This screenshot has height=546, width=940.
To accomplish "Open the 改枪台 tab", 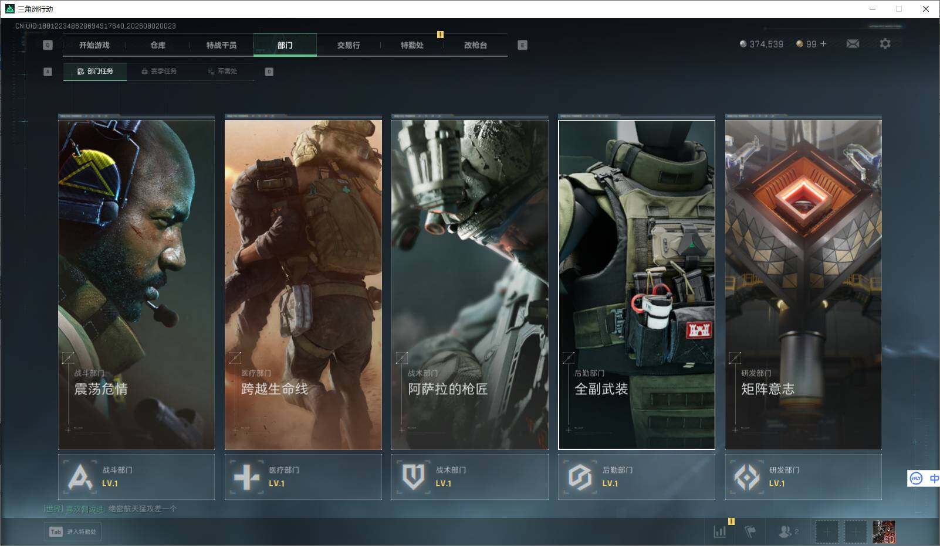I will [475, 45].
